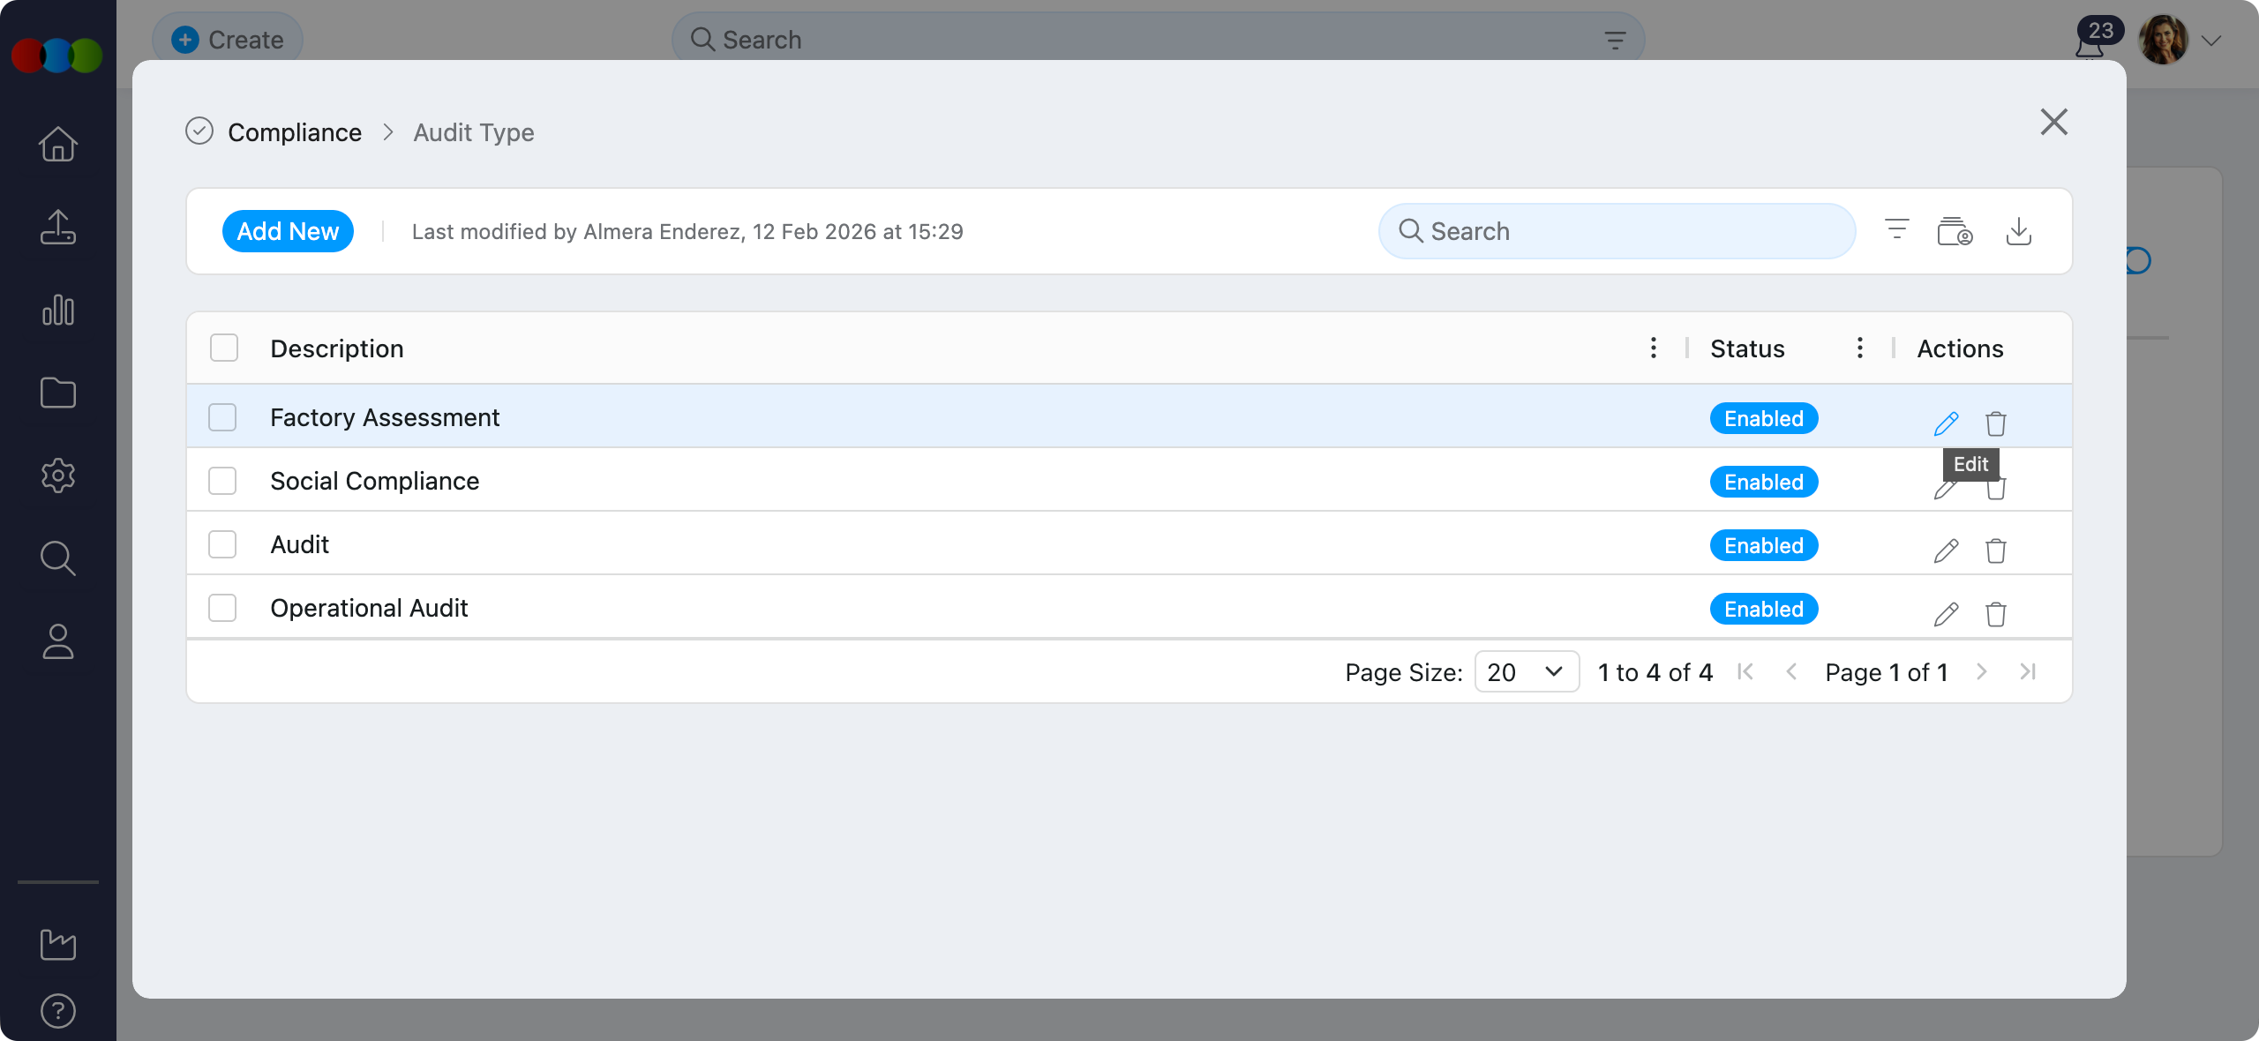Click the Add New button

point(288,231)
